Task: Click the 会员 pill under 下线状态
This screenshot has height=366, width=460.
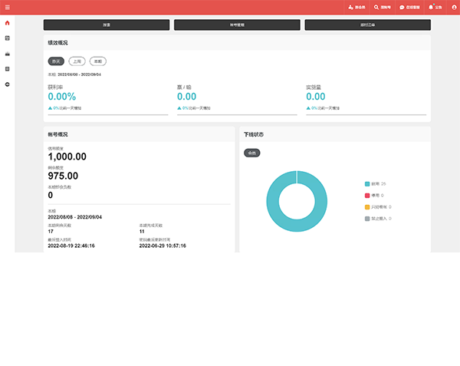Action: pos(252,153)
